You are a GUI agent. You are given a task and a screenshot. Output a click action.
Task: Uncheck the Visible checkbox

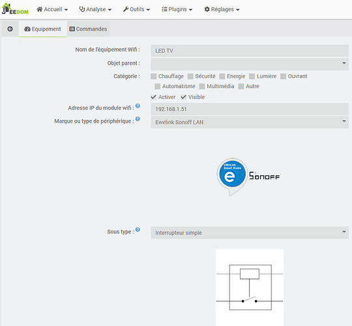click(183, 97)
